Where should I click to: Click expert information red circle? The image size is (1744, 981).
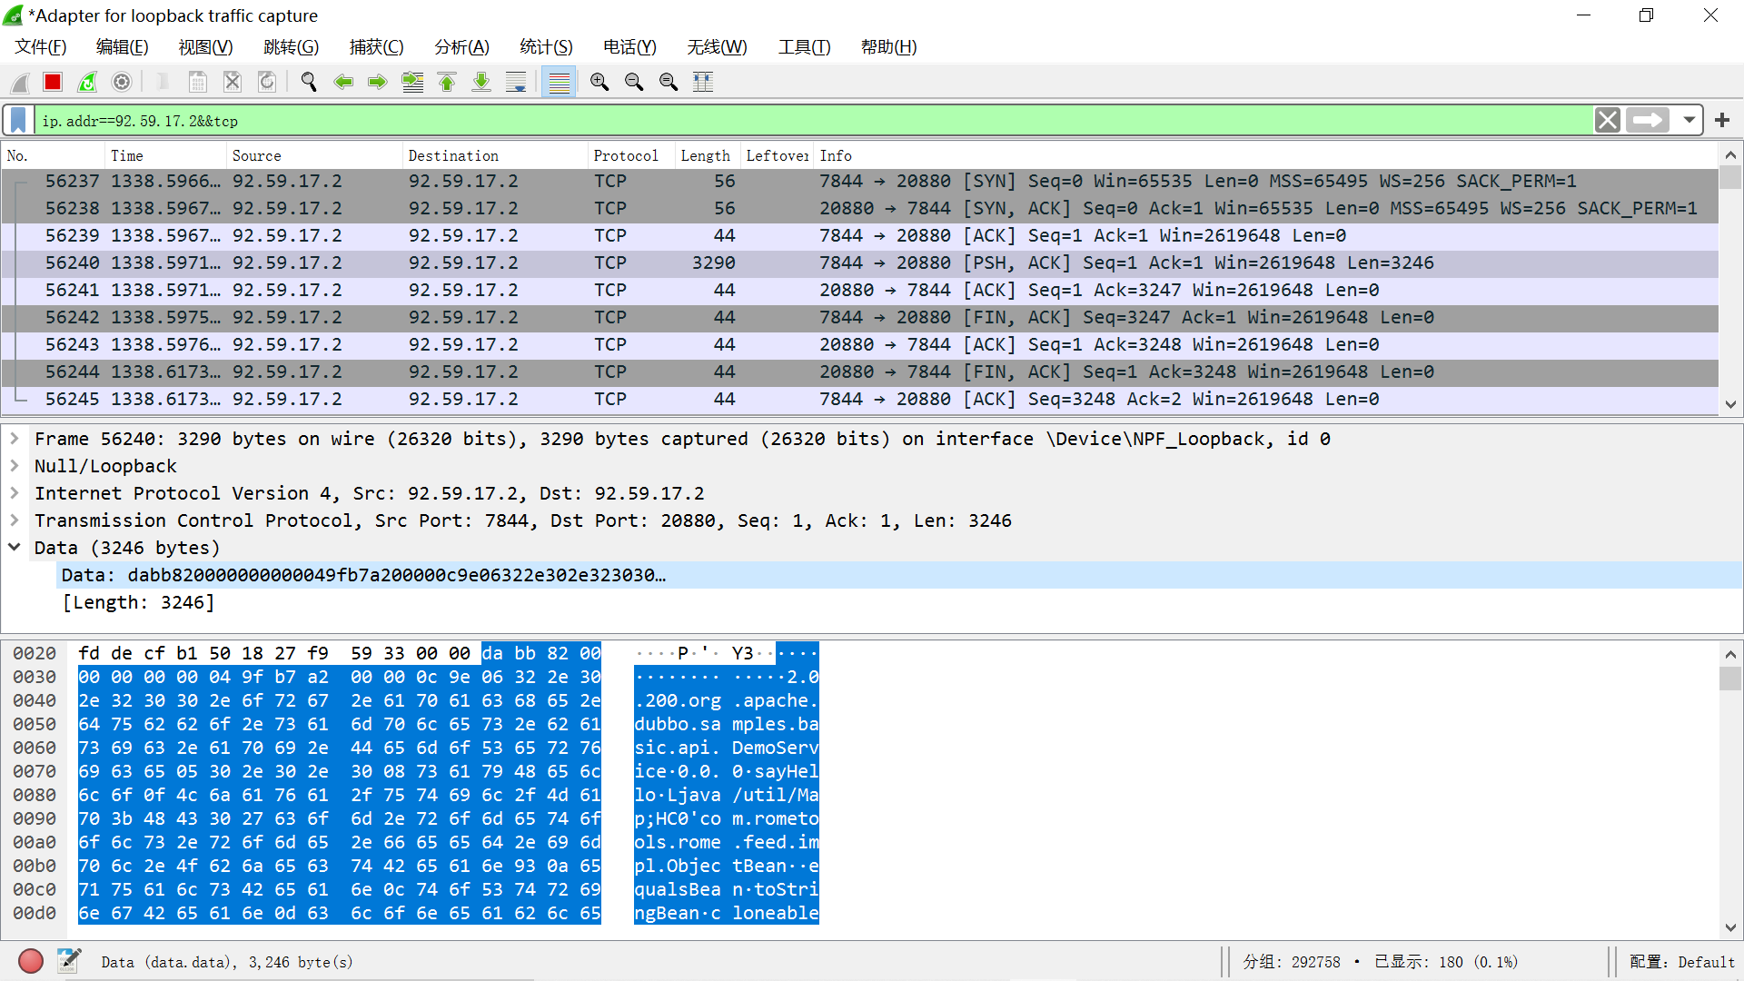pos(31,961)
